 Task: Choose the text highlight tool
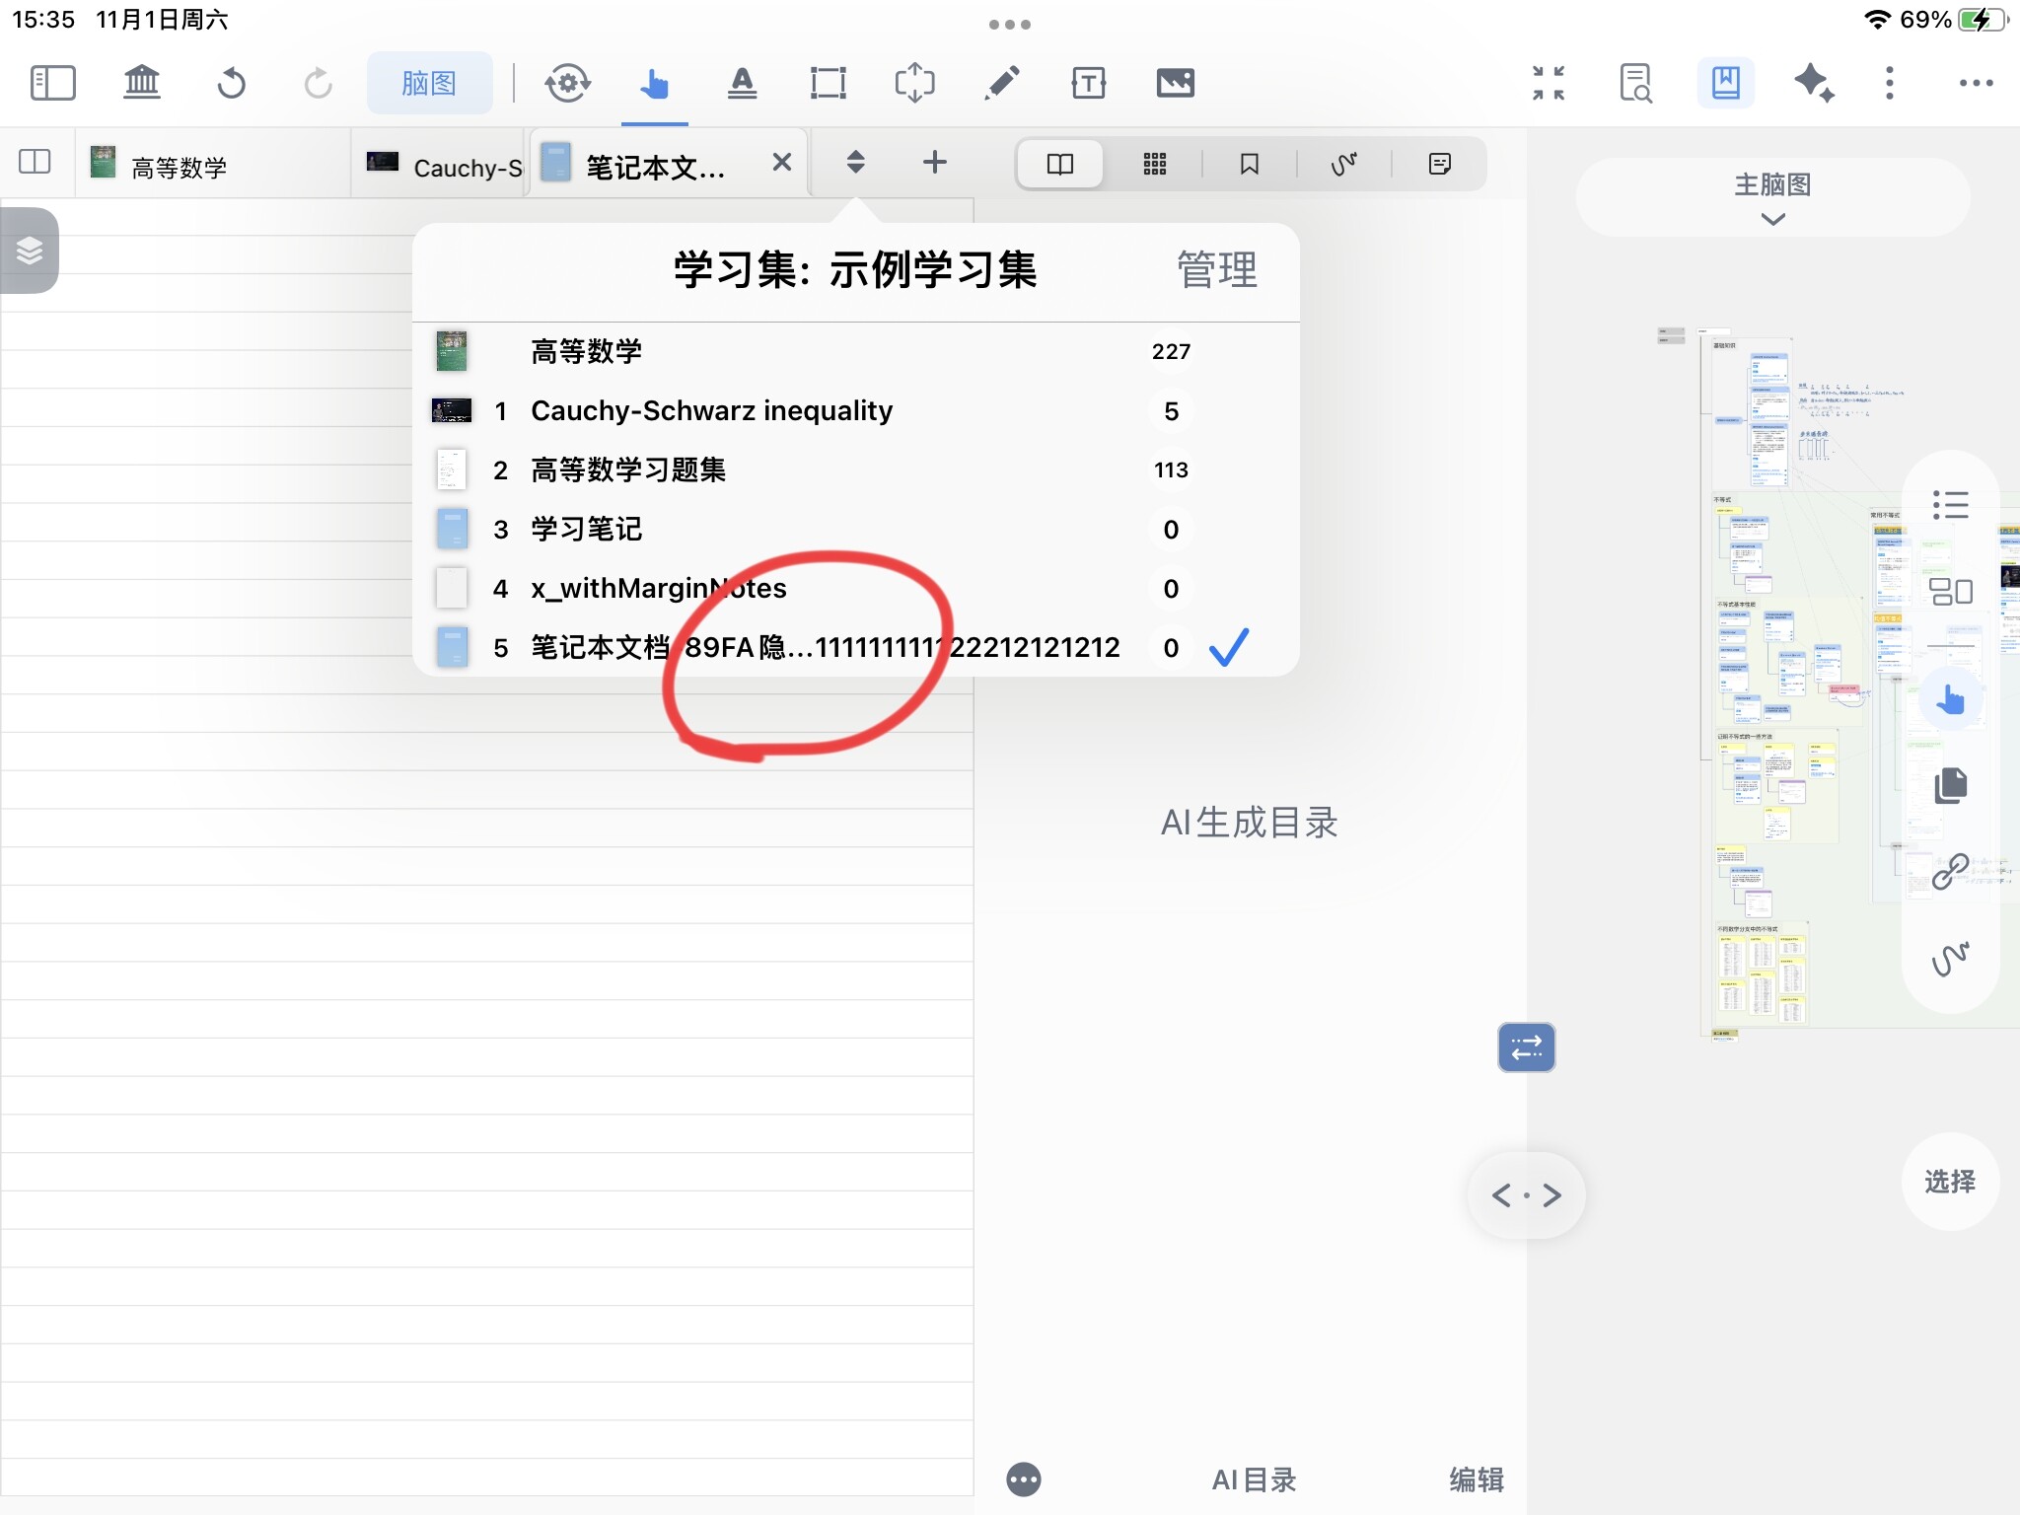(x=742, y=83)
